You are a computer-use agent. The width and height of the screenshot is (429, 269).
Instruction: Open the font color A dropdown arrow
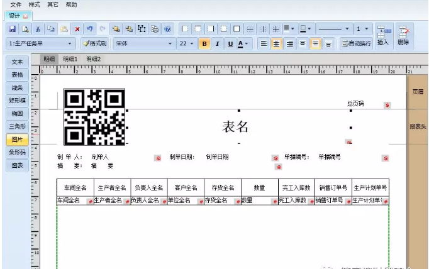tap(247, 44)
